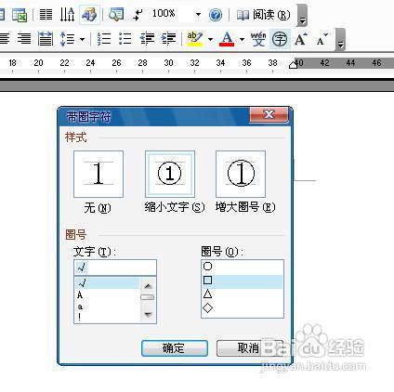Click the enclosed character toolbar icon
The image size is (394, 392).
click(x=280, y=39)
